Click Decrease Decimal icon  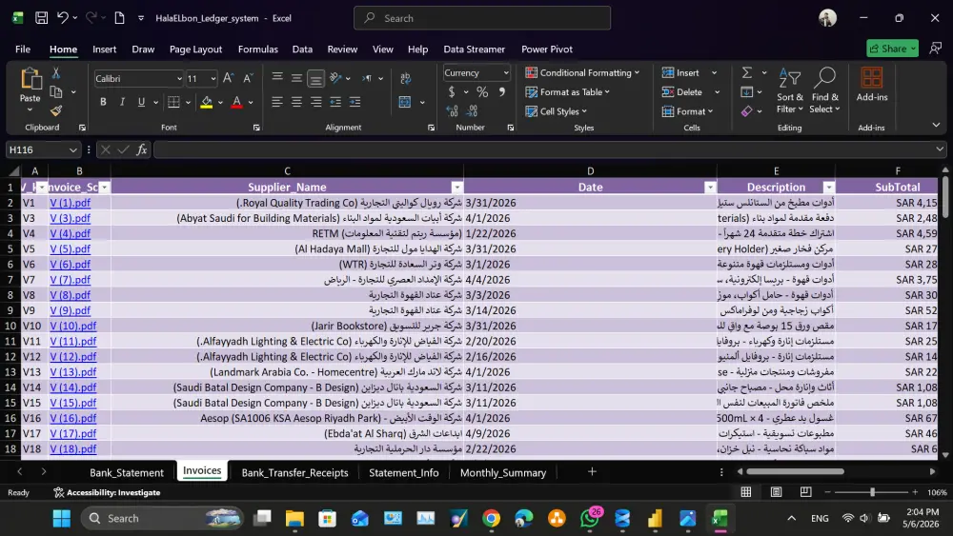click(x=473, y=111)
